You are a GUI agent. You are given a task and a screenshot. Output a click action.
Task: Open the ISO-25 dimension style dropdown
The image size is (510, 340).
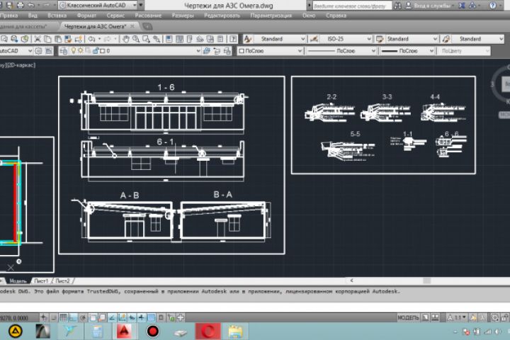tap(346, 39)
